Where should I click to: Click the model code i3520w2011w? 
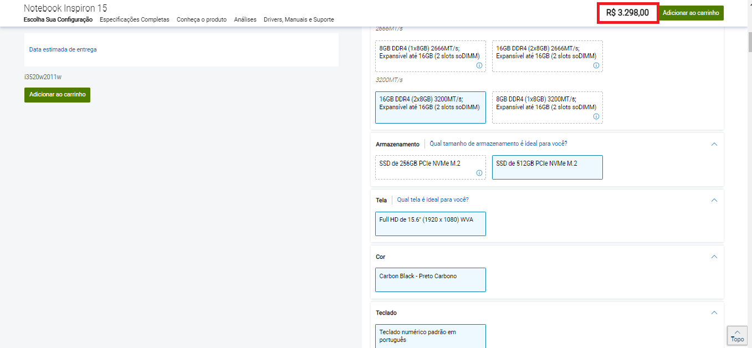tap(43, 77)
